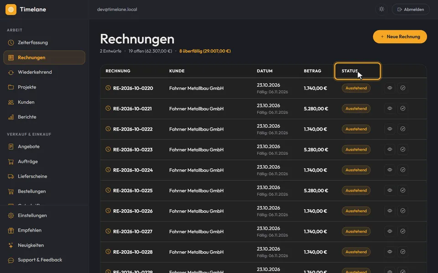View invoice RE-2026-10-0227 with the eye icon
438x273 pixels.
coord(390,231)
